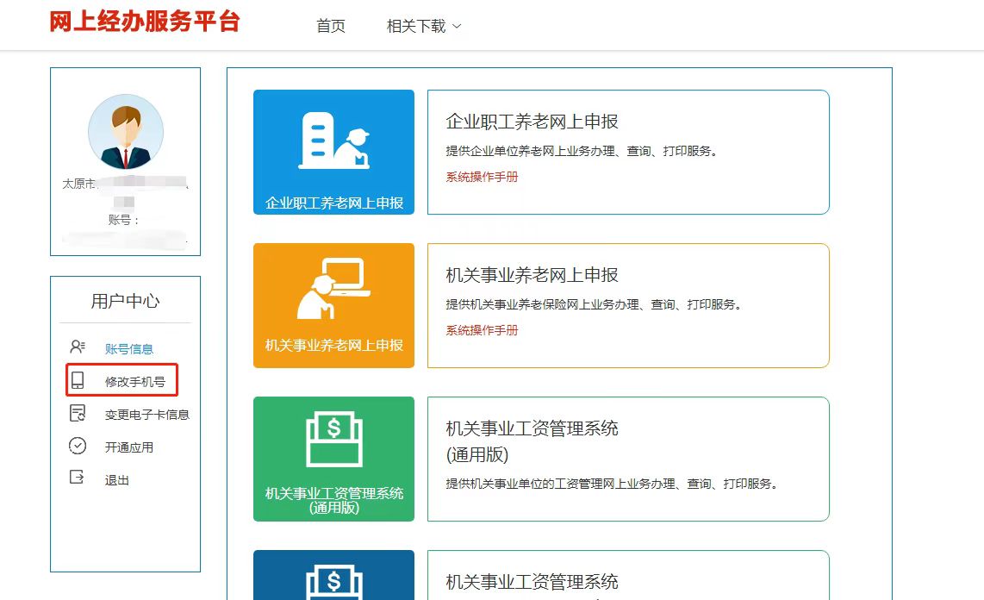984x600 pixels.
Task: Open the blue 企业职工养老网上申报 tile
Action: pos(333,152)
